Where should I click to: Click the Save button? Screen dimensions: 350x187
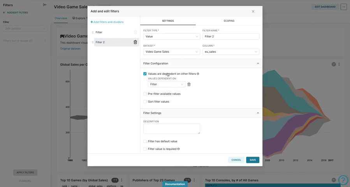(253, 160)
